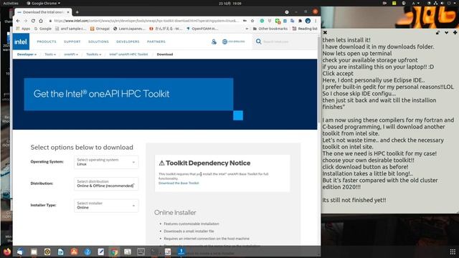Click the page vertical scrollbar

318,79
